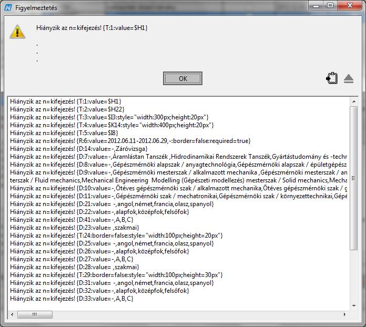366x327 pixels.
Task: Click the horizontal scrollbar thumb
Action: point(35,314)
